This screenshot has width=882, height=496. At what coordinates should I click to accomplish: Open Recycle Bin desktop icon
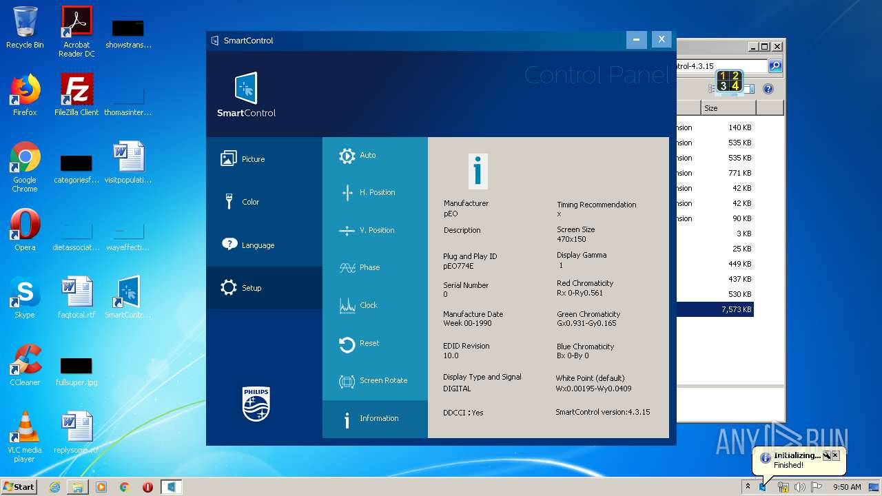point(25,28)
